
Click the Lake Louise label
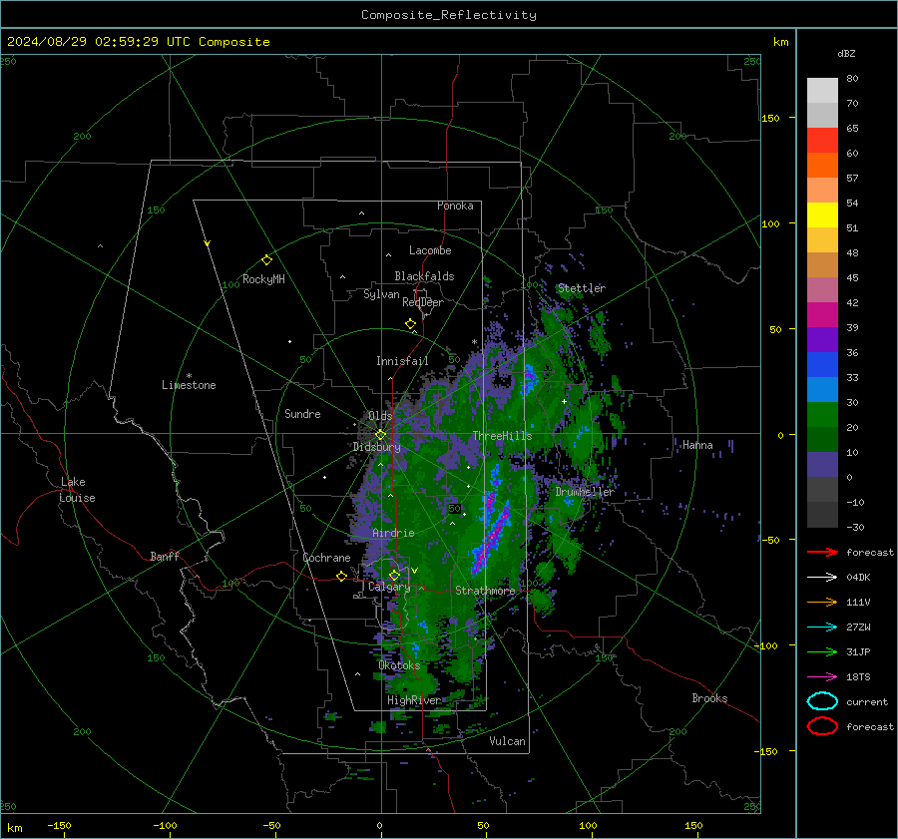click(77, 490)
